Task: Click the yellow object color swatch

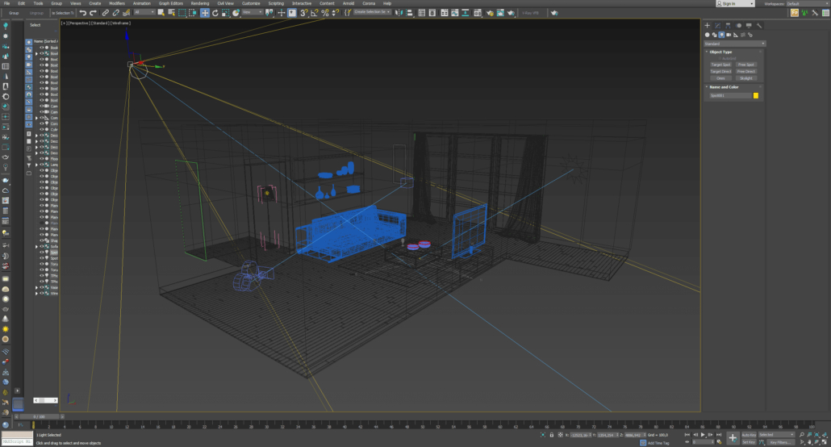Action: tap(756, 95)
